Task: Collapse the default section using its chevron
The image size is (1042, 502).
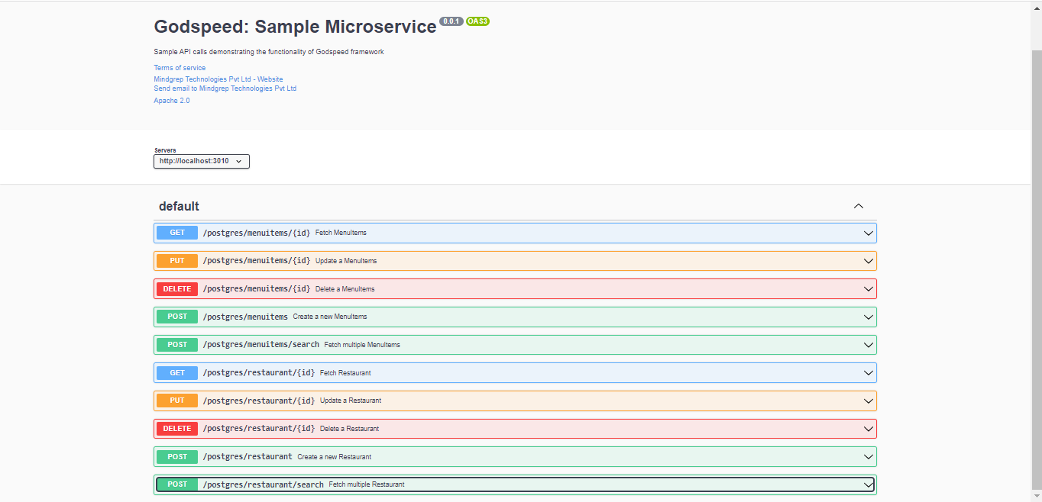Action: pos(858,206)
